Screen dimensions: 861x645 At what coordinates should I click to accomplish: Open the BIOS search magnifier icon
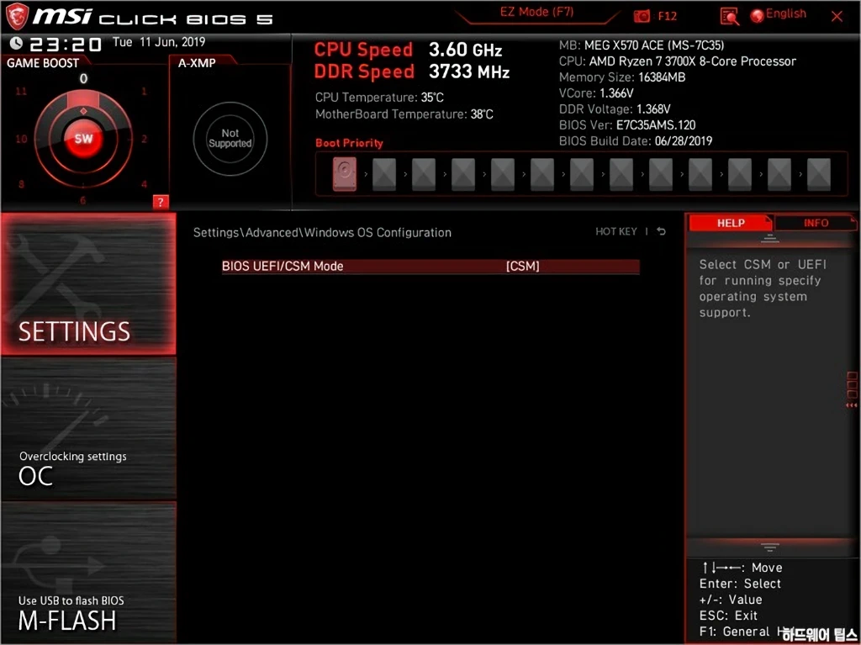tap(729, 17)
